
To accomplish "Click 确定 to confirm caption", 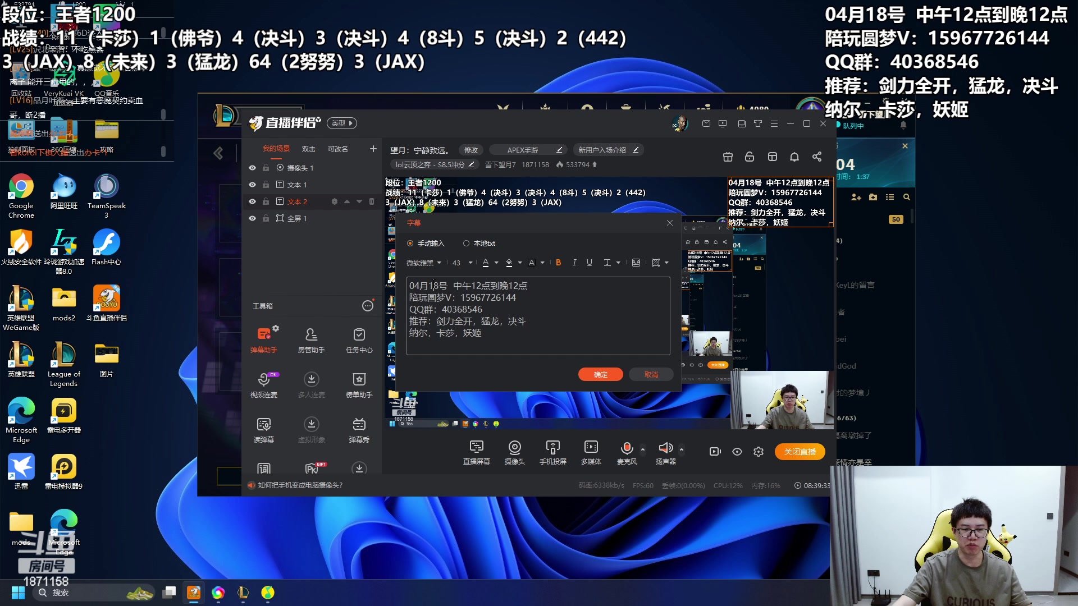I will (601, 374).
